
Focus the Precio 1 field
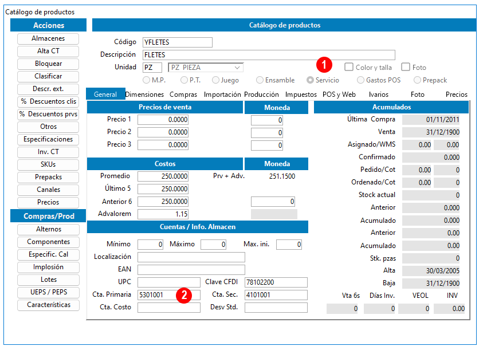coord(163,120)
